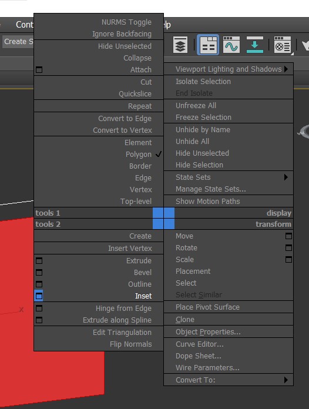Switch to Border sub-object level
309x409 pixels.
140,166
